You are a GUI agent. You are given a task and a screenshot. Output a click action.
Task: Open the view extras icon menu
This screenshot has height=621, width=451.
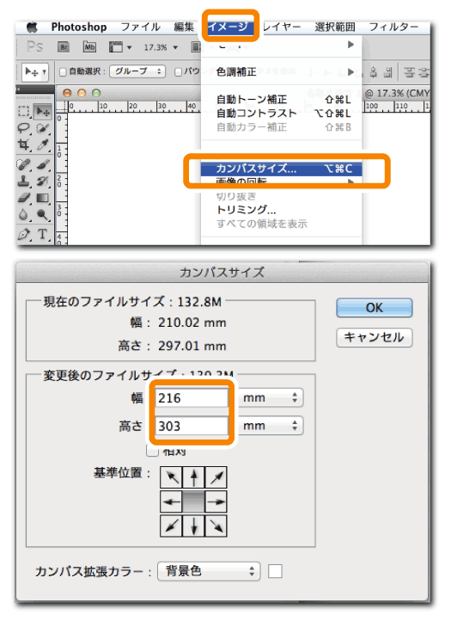pos(120,47)
